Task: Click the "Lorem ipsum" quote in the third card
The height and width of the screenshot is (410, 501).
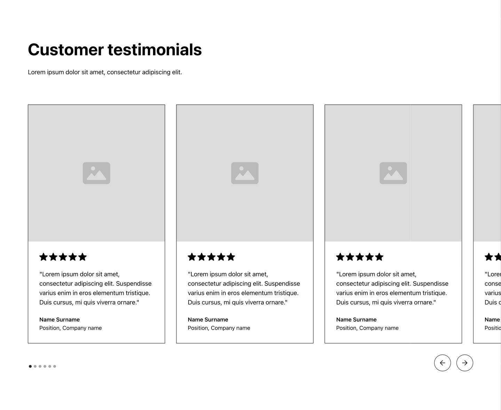Action: (x=392, y=288)
